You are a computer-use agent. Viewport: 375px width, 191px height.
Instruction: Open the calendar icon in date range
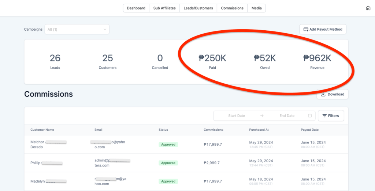click(x=310, y=116)
